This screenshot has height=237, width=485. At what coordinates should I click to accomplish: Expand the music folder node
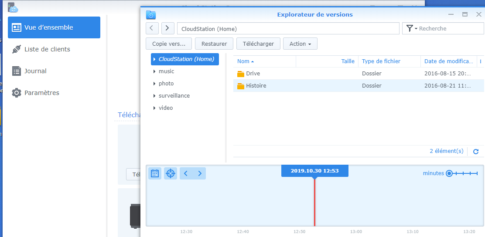[x=154, y=71]
